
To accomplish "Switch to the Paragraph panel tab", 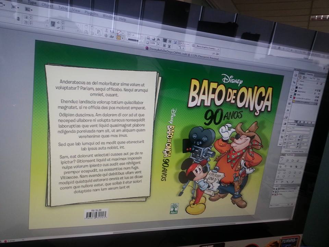I will tap(301, 125).
